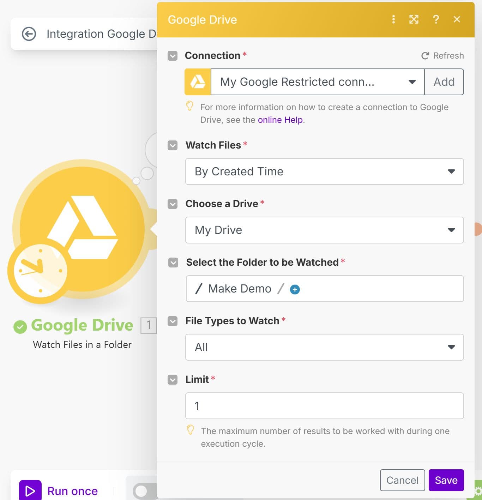Click the blue plus icon after Make Demo folder
The width and height of the screenshot is (482, 500).
295,289
